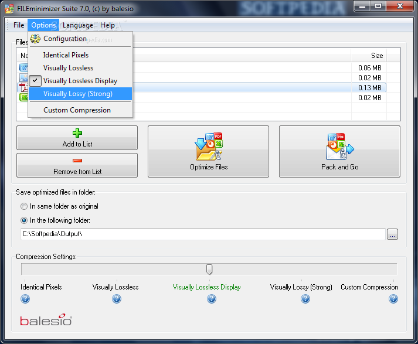Click the green plus Add icon
The height and width of the screenshot is (344, 418).
[x=77, y=133]
